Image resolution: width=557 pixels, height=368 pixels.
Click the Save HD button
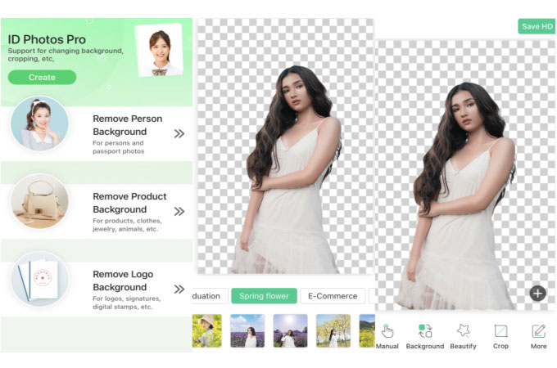537,26
